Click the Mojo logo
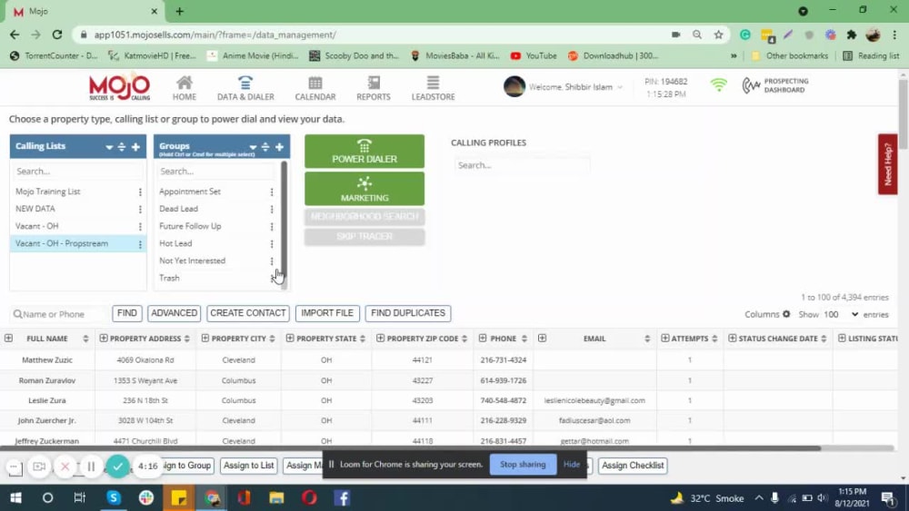909x511 pixels. point(119,87)
